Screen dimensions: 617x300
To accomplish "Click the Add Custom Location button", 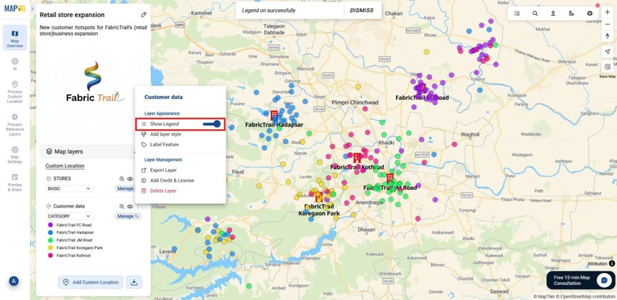I will point(90,282).
